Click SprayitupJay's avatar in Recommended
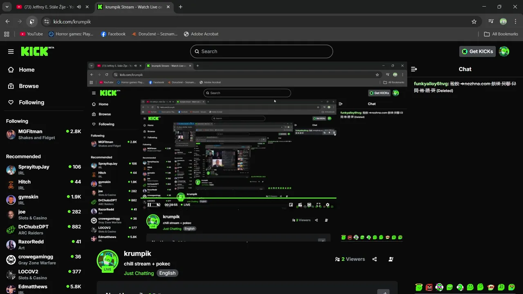This screenshot has width=523, height=294. pos(11,170)
